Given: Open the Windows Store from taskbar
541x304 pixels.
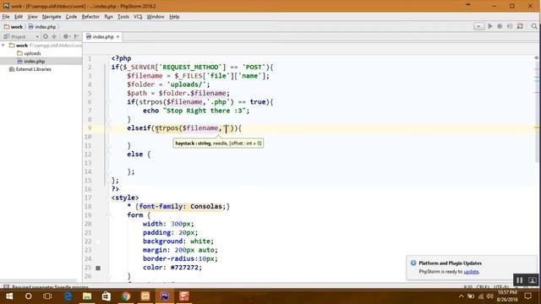Looking at the screenshot, I should click(x=107, y=296).
